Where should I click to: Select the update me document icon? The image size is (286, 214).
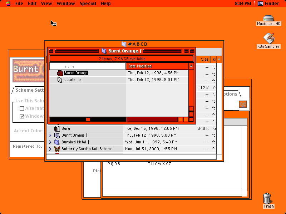coord(60,80)
